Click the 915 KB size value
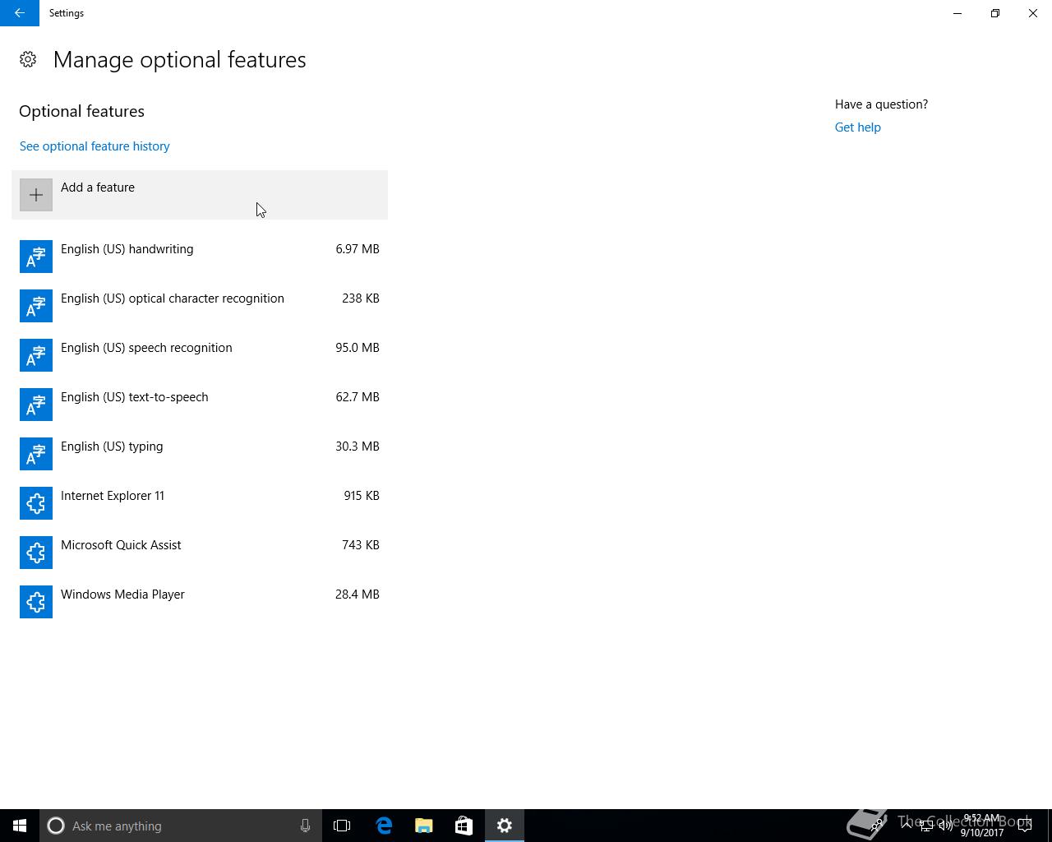The width and height of the screenshot is (1052, 842). [362, 496]
